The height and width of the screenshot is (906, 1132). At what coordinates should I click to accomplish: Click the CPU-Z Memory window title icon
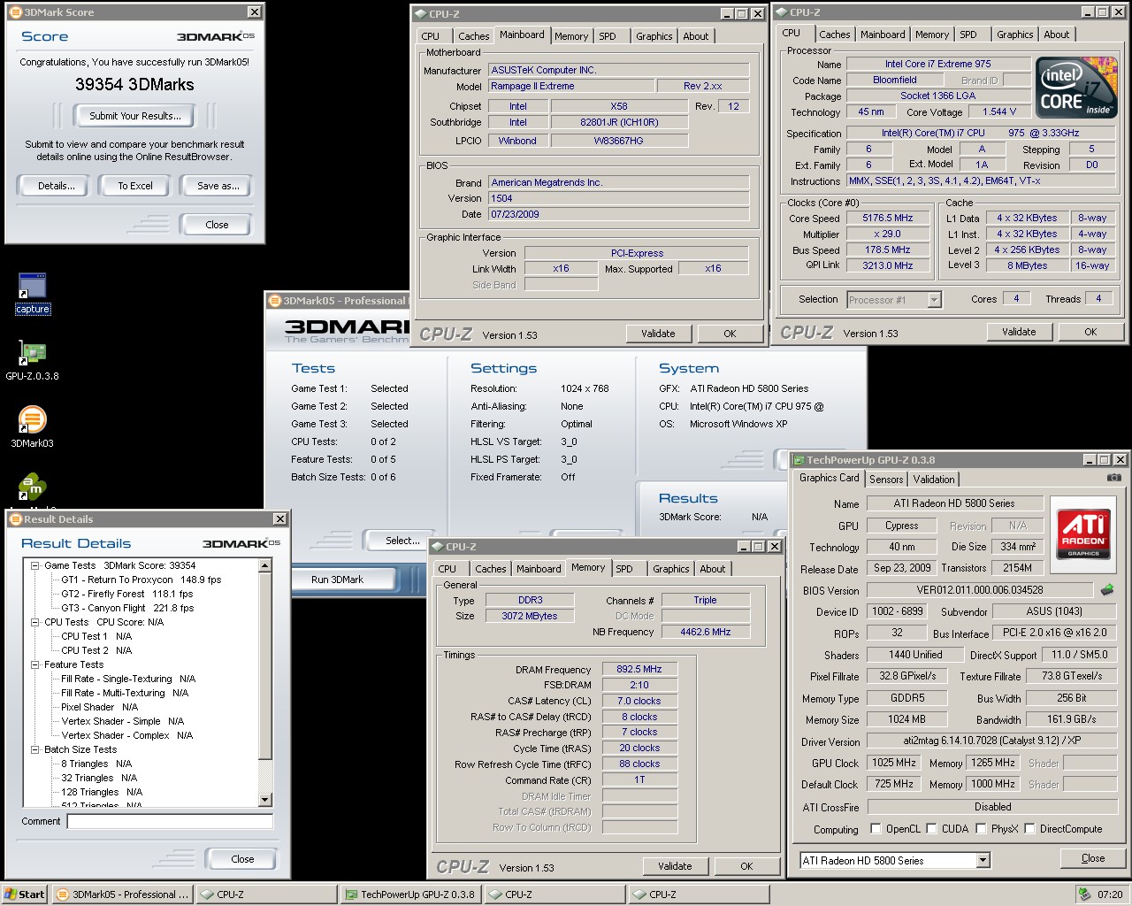point(437,547)
